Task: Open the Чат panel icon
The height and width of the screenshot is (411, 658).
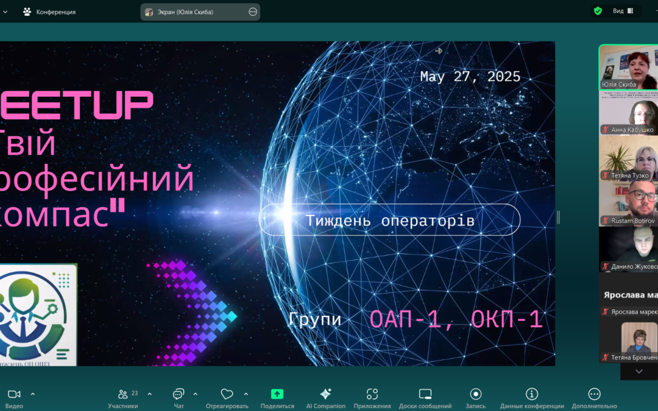Action: 177,393
